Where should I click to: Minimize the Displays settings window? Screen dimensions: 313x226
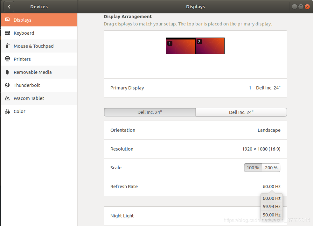pyautogui.click(x=295, y=7)
